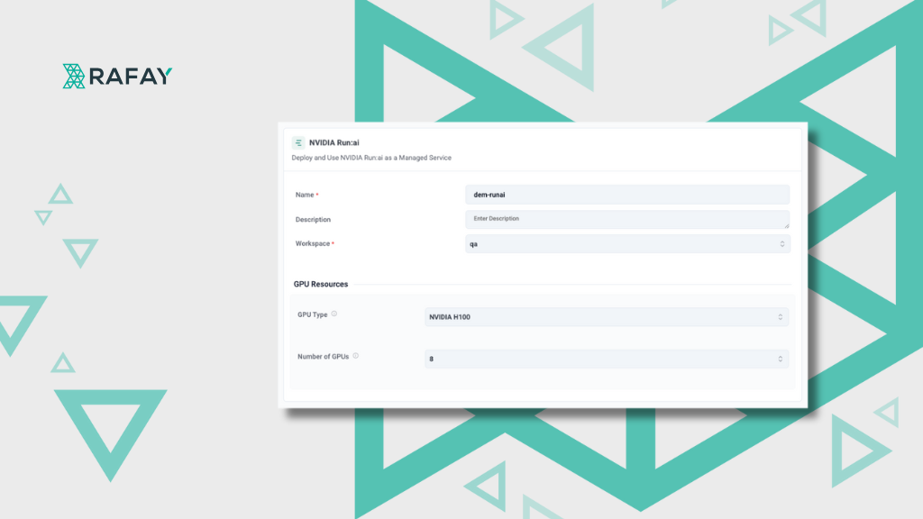The image size is (923, 519).
Task: Click the Name field label
Action: pos(305,195)
